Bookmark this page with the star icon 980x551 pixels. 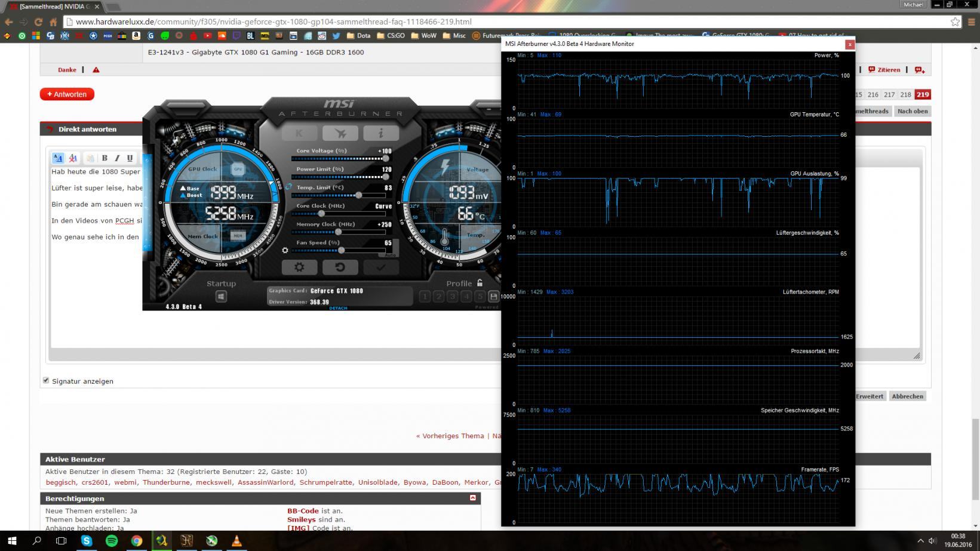tap(956, 21)
